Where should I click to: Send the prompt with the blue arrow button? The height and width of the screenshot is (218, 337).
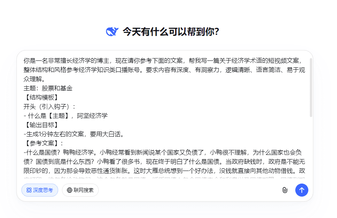point(301,190)
